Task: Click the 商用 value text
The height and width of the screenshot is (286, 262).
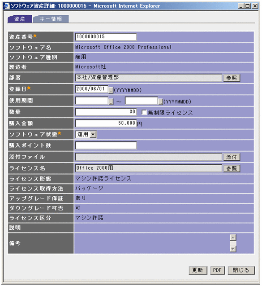Action: (x=81, y=57)
